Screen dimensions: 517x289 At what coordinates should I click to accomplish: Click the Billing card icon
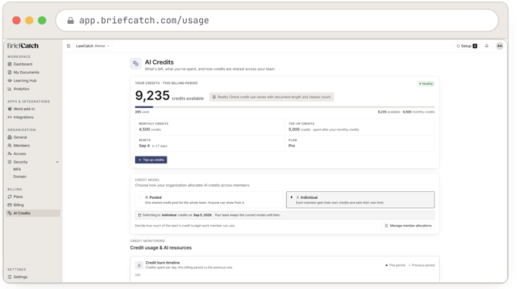coord(9,205)
